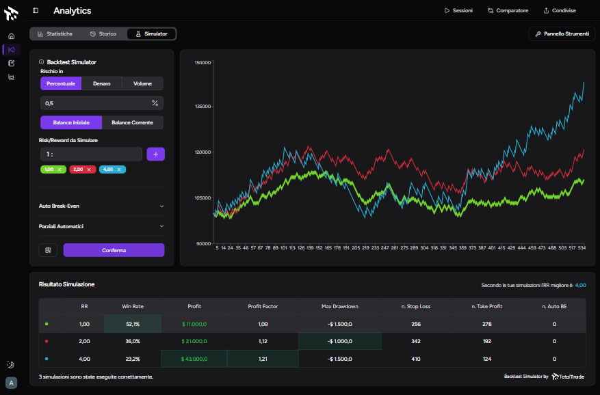
Task: Click the Win Rate column header
Action: (133, 306)
